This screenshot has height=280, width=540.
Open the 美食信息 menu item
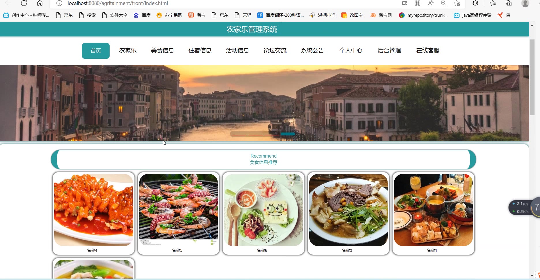click(x=162, y=51)
